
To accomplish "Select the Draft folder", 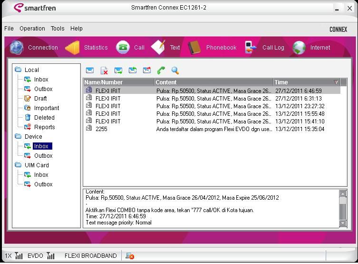I will 40,98.
